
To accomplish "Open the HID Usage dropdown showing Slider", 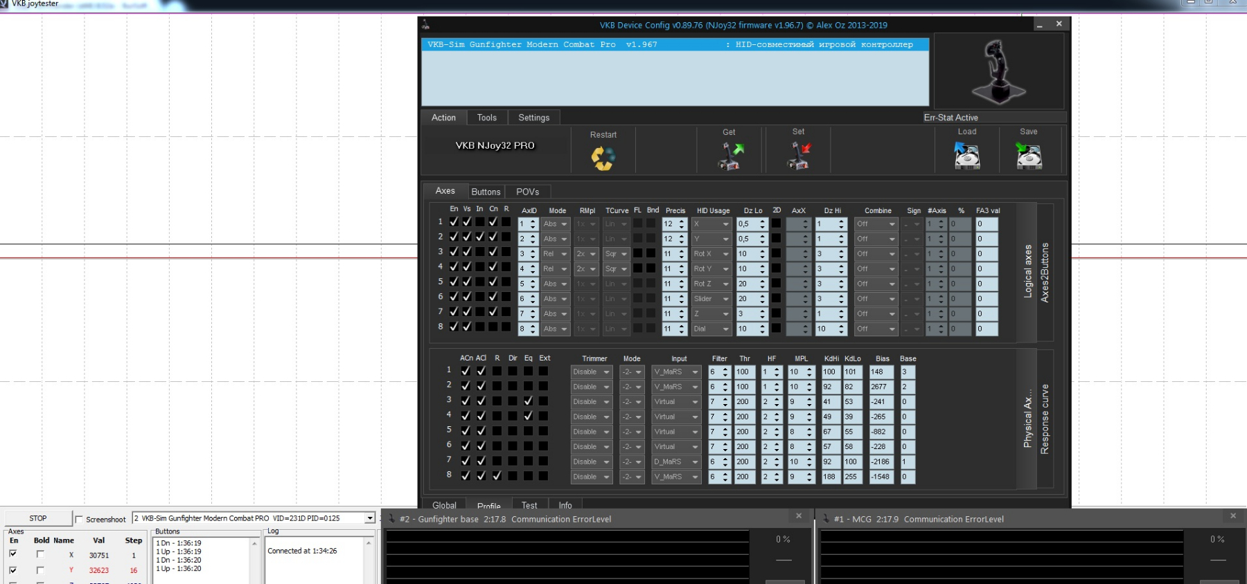I will tap(711, 299).
